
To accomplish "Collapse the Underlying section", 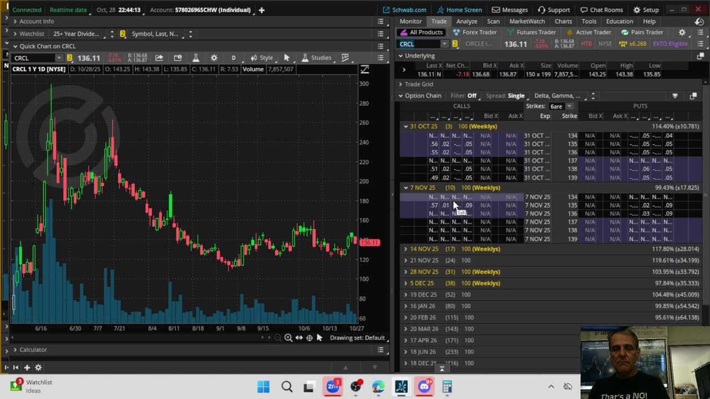I will click(x=400, y=56).
